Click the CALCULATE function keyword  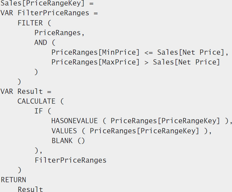point(36,101)
